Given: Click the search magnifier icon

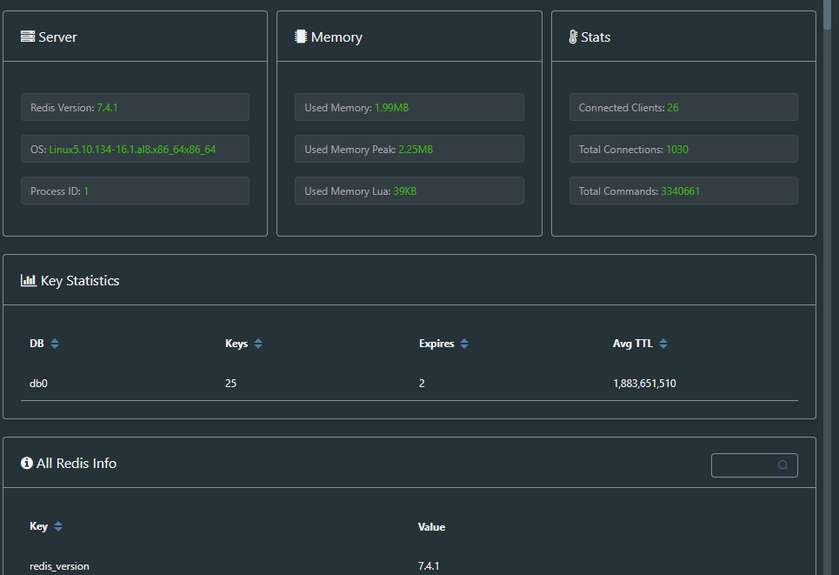Looking at the screenshot, I should (x=782, y=465).
